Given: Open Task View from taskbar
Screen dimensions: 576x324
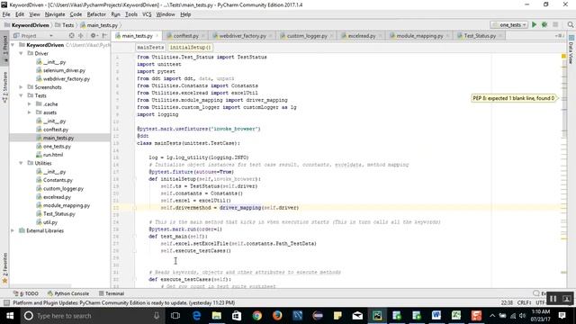Looking at the screenshot, I should [x=175, y=316].
